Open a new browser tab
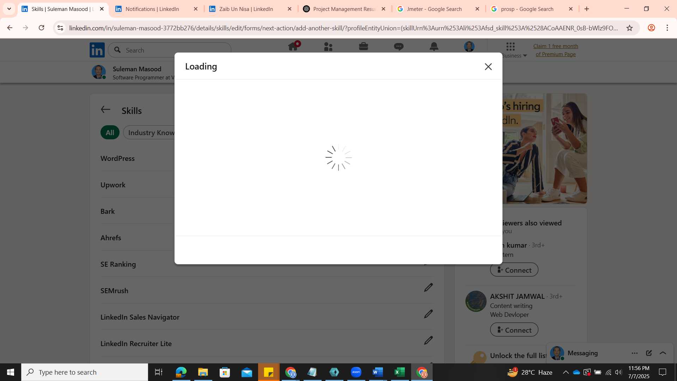Screen dimensions: 677x381 587,9
